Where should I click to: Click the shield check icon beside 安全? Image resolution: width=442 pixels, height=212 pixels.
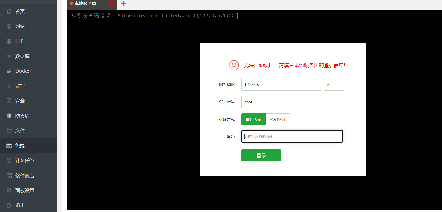9,101
